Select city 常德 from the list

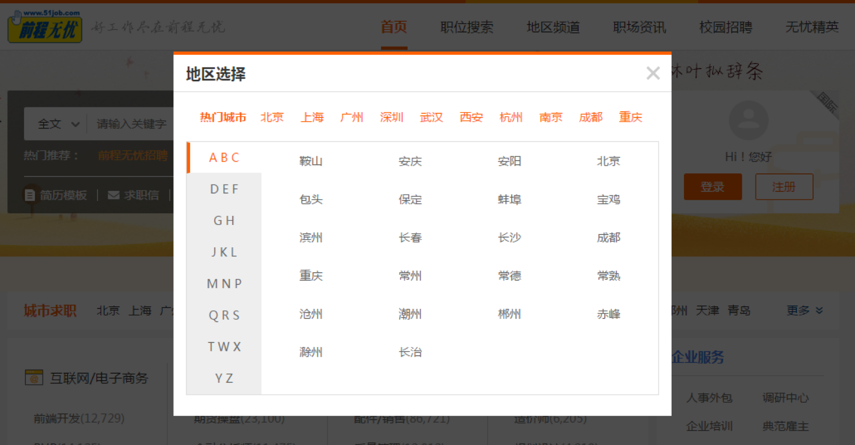[510, 276]
